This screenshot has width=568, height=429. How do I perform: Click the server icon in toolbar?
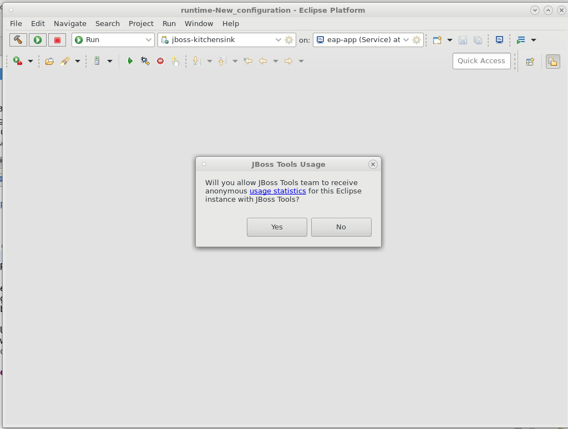pos(97,61)
